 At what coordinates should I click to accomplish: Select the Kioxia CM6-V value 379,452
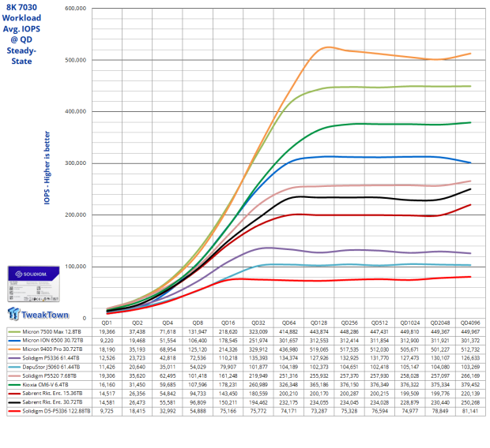(x=470, y=385)
